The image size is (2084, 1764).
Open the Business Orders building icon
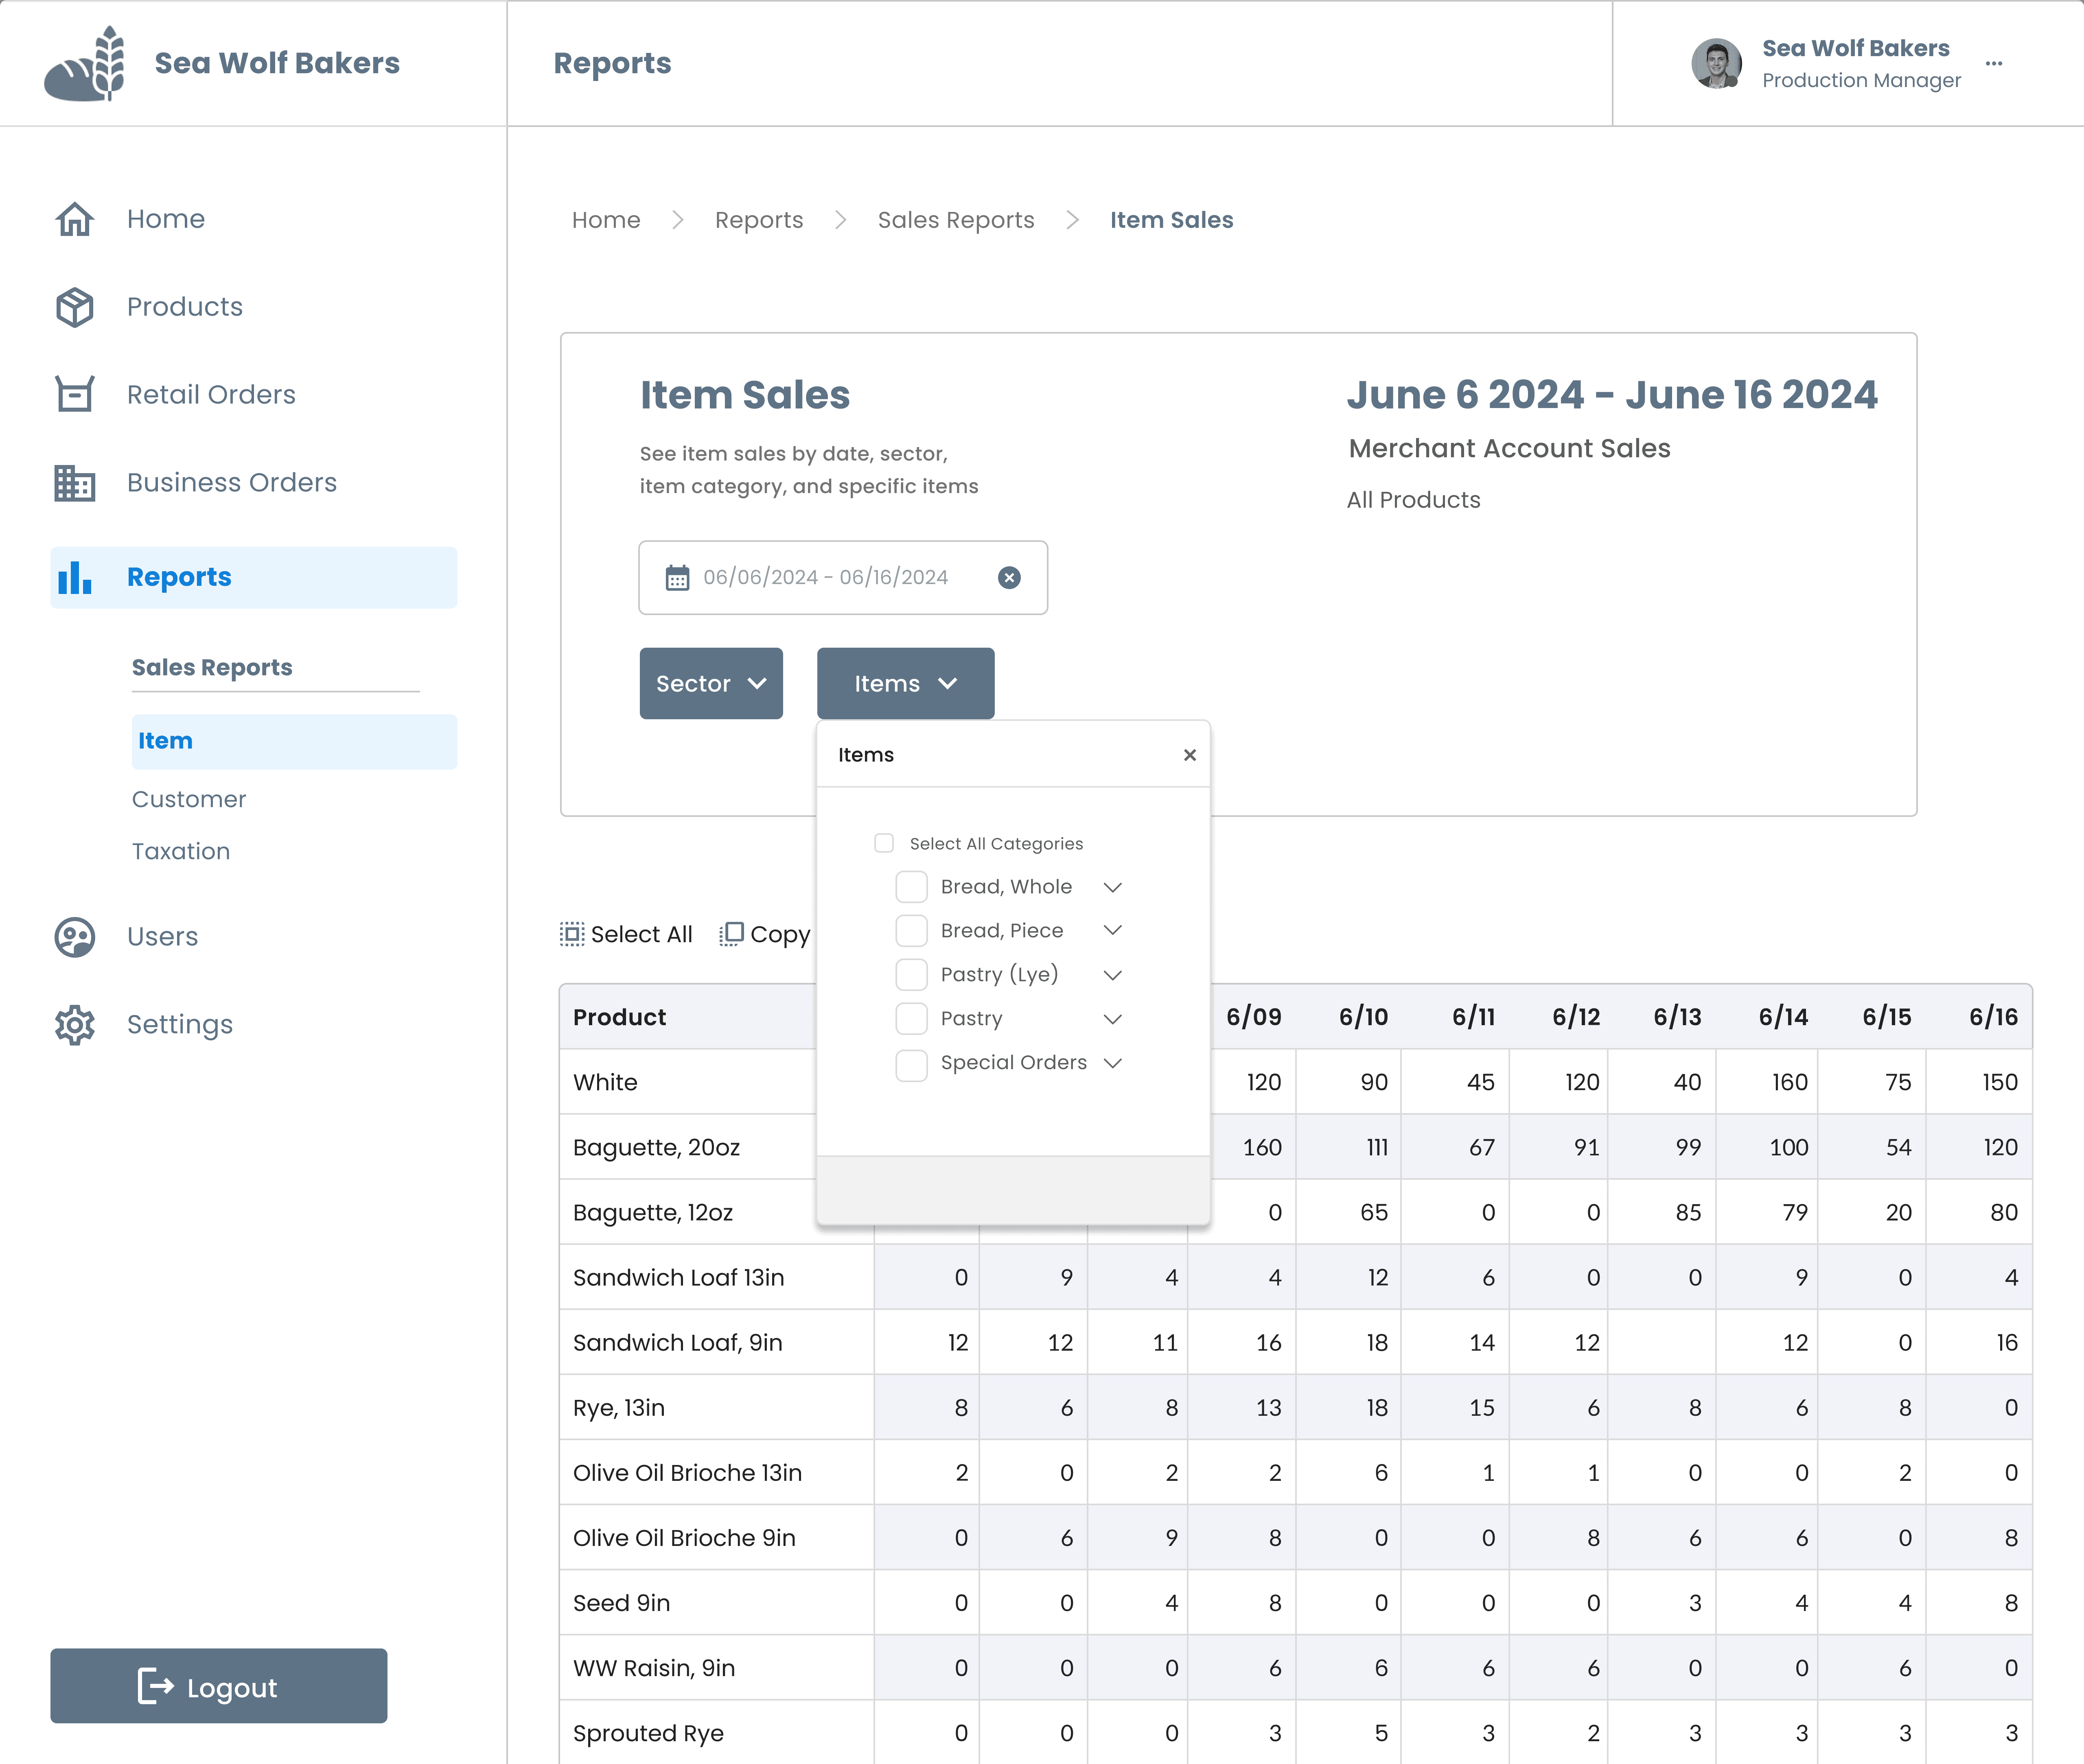coord(74,483)
